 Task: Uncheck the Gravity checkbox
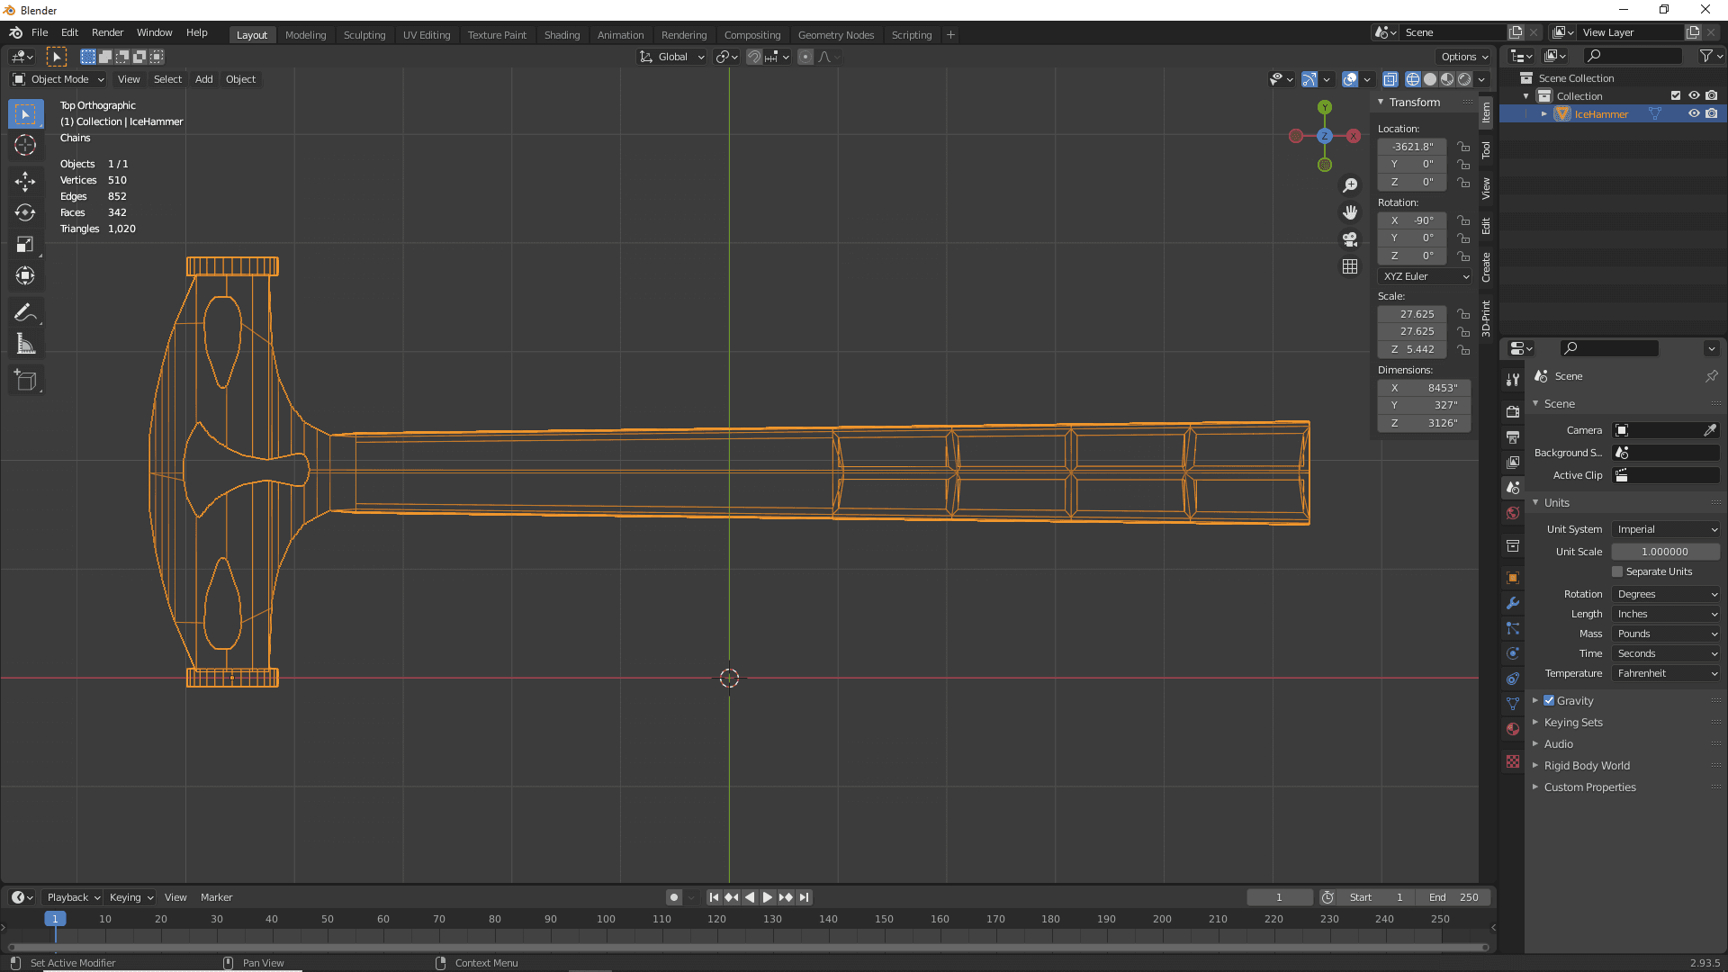pyautogui.click(x=1549, y=700)
